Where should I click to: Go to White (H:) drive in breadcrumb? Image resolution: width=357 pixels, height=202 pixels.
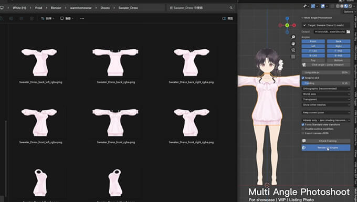(19, 8)
